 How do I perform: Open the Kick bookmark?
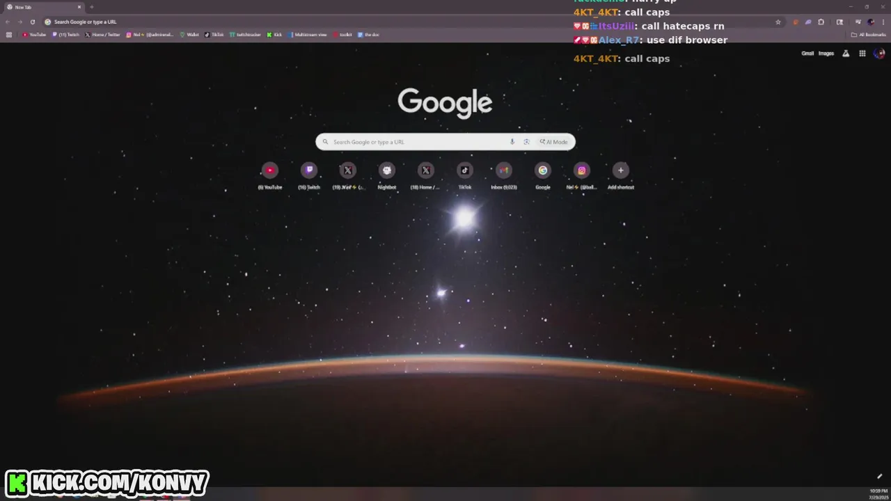(274, 34)
